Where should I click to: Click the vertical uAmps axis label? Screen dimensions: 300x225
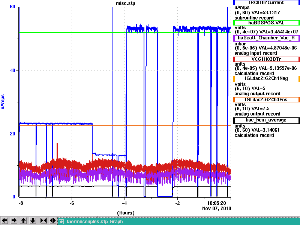pos(3,102)
